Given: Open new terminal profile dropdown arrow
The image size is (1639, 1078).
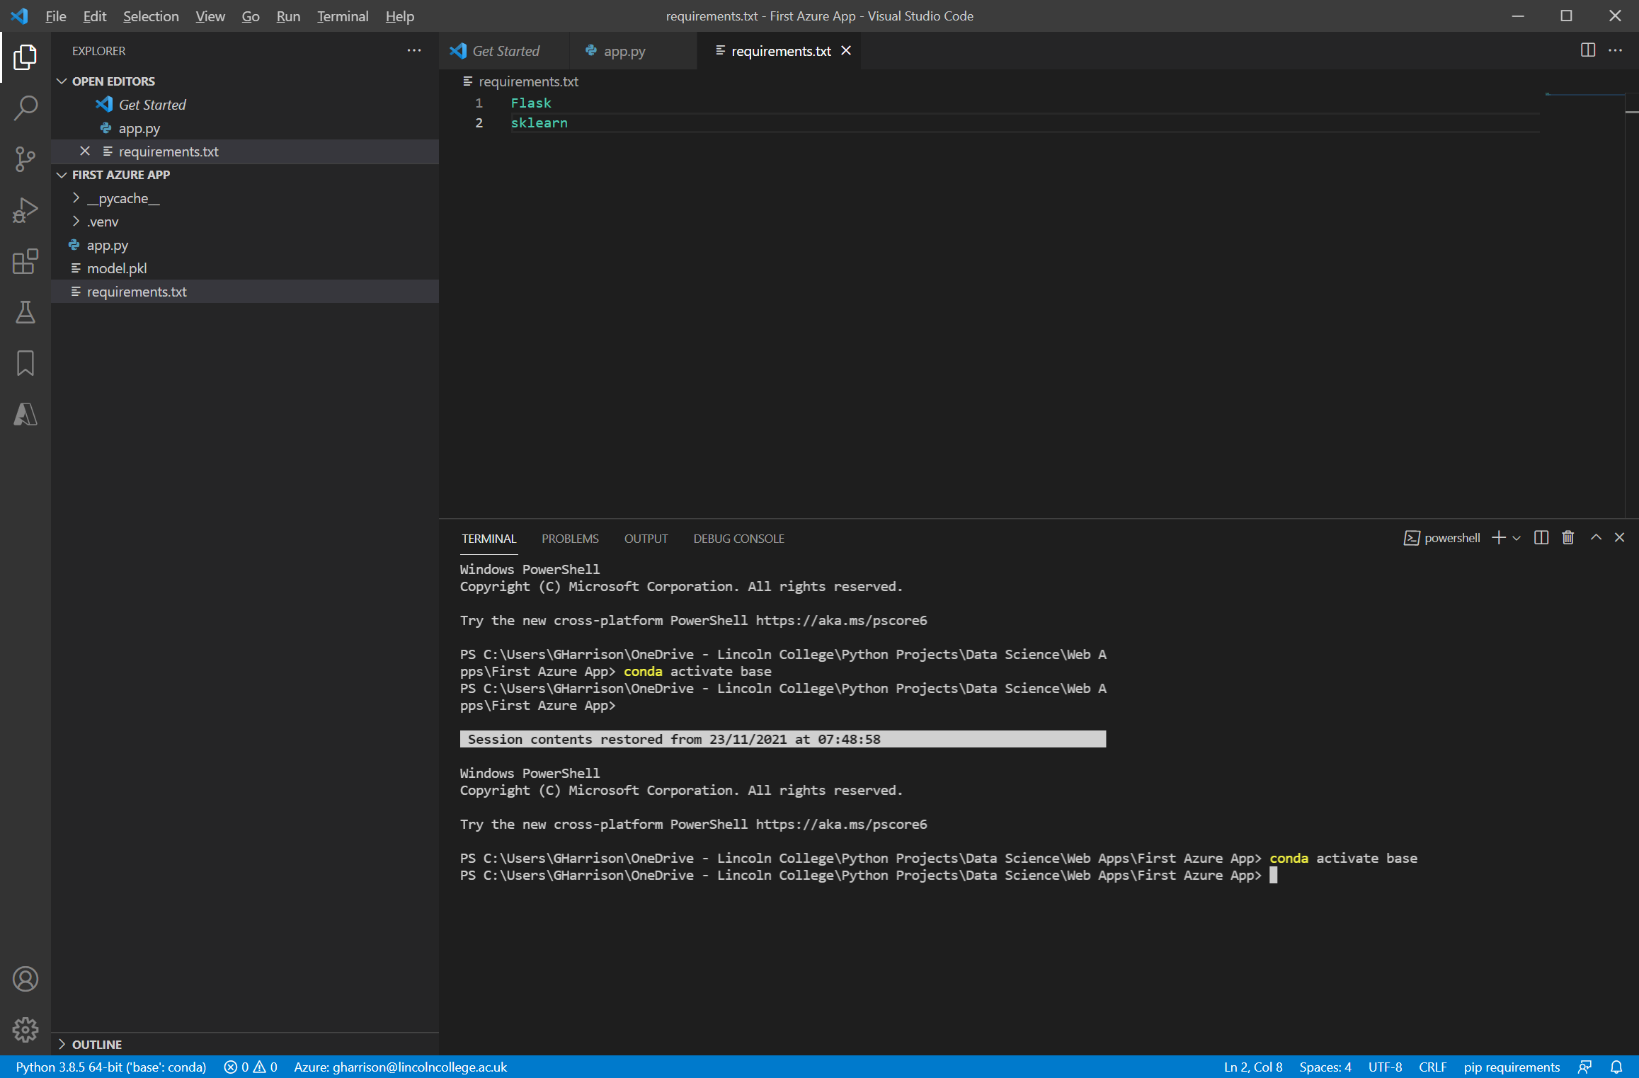Looking at the screenshot, I should tap(1517, 539).
